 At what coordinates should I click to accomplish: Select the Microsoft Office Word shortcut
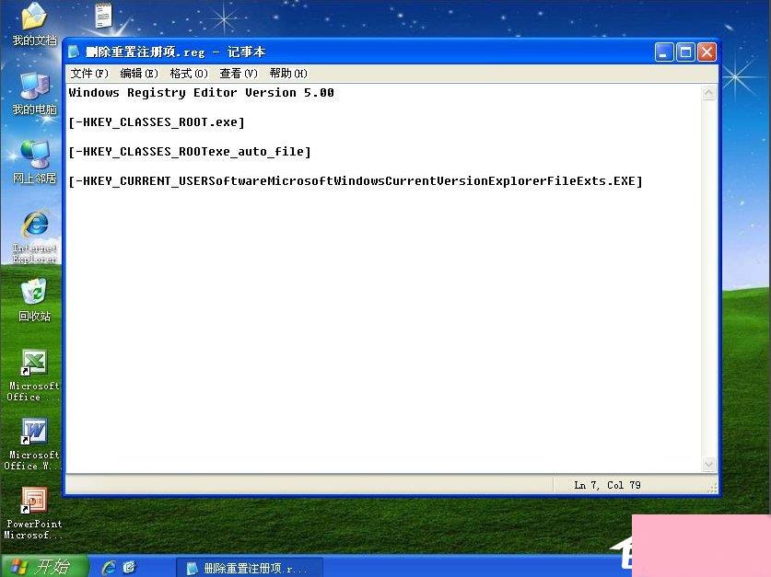coord(33,444)
